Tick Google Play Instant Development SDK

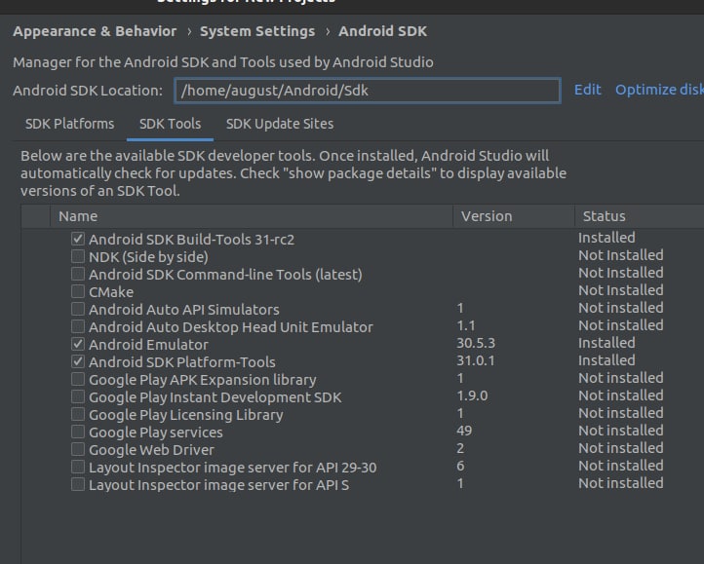78,396
